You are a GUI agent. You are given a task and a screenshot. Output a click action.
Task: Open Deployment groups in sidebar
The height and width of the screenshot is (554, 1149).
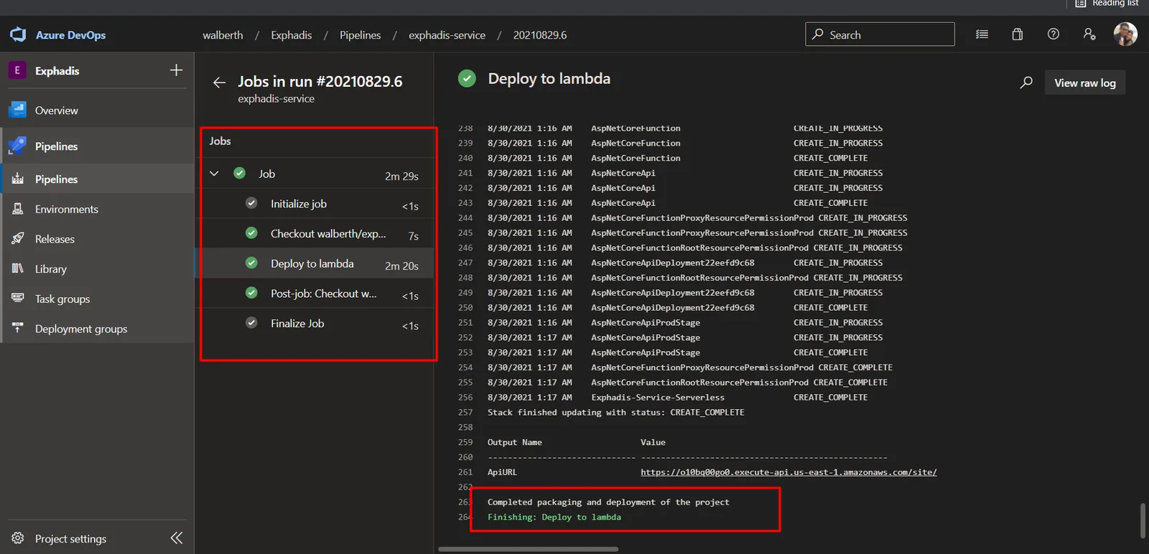click(x=97, y=329)
